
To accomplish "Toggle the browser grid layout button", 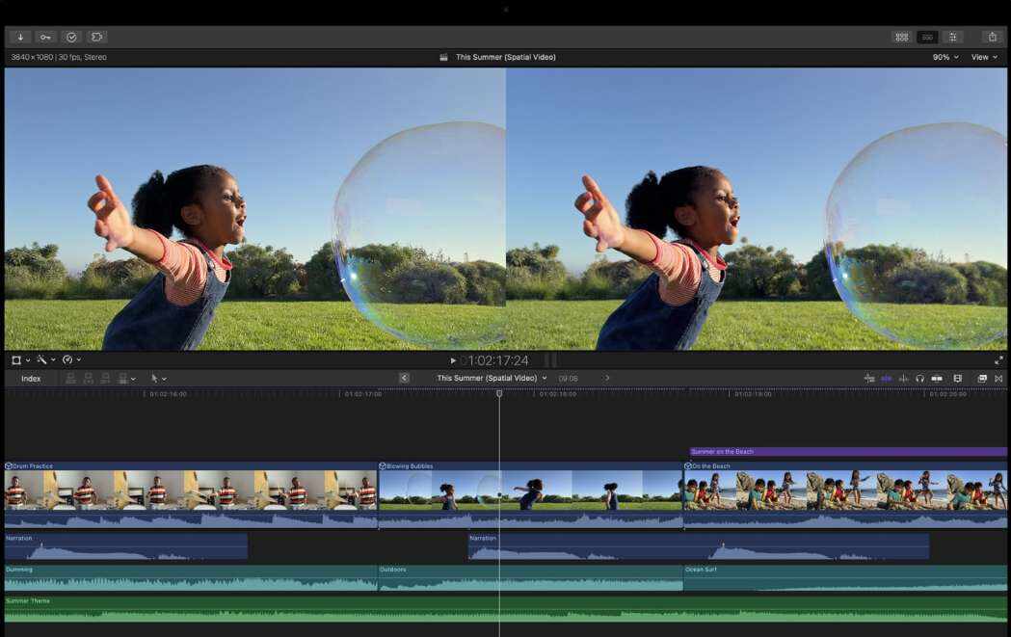I will click(x=902, y=37).
